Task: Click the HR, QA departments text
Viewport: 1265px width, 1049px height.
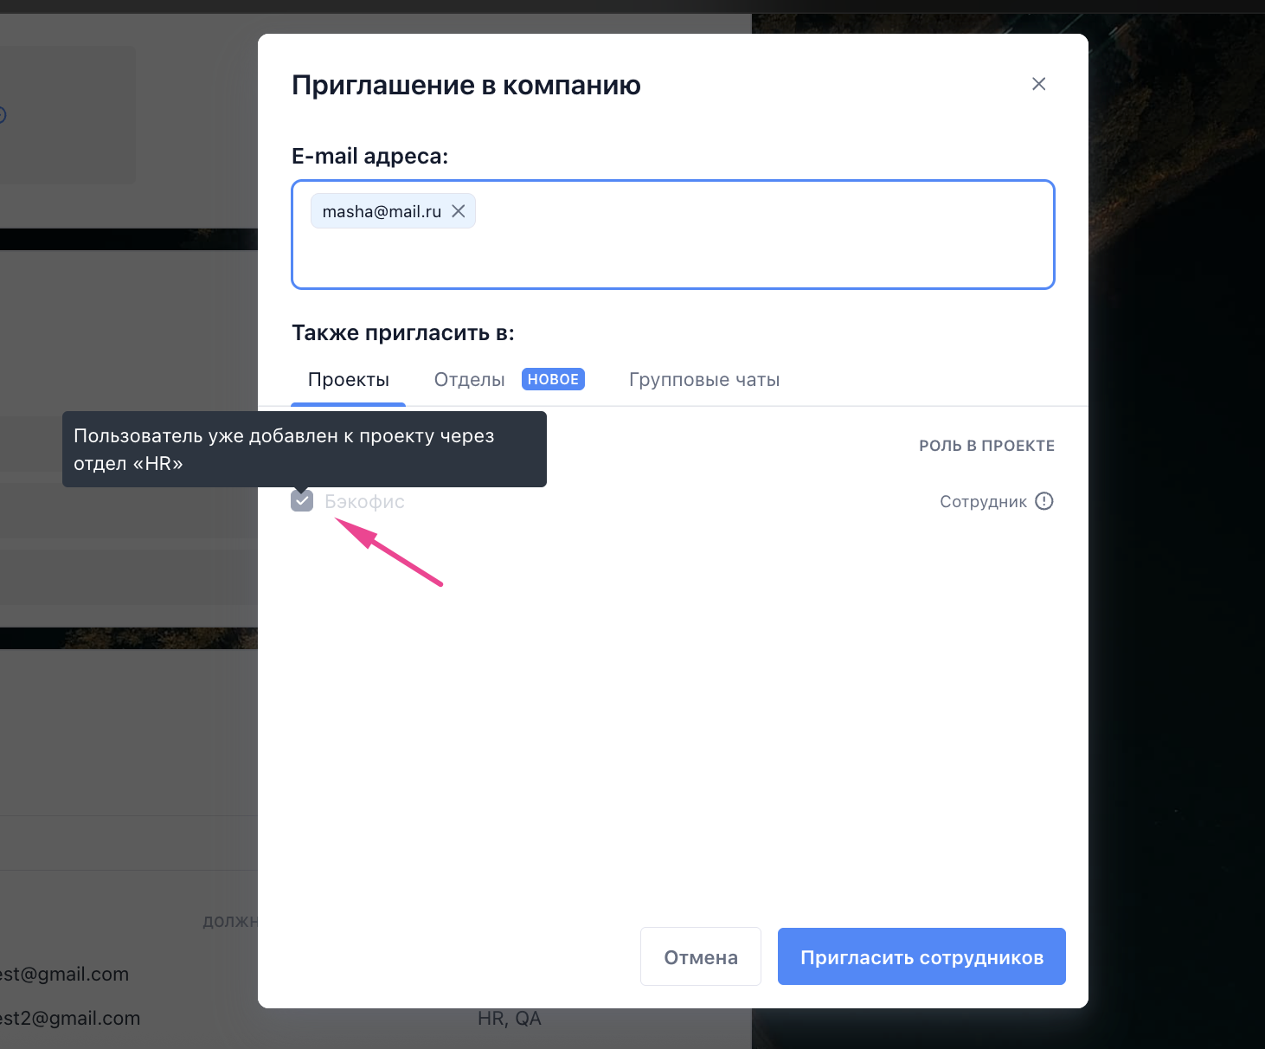Action: (510, 1019)
